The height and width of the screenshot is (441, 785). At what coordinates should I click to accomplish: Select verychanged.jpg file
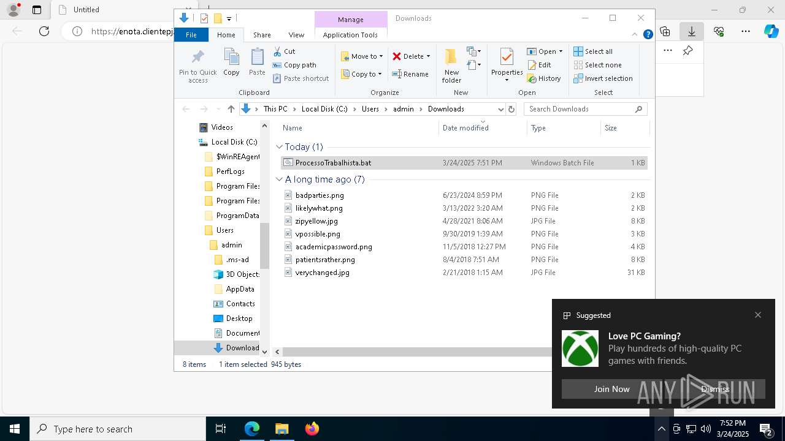(x=464, y=273)
